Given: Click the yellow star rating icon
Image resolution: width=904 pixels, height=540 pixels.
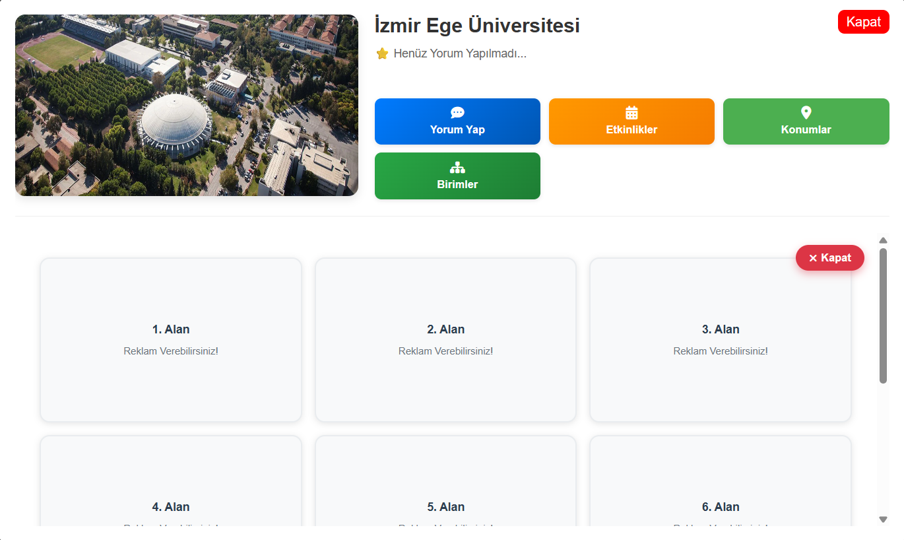Looking at the screenshot, I should pyautogui.click(x=382, y=53).
